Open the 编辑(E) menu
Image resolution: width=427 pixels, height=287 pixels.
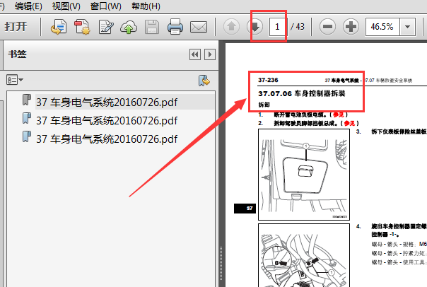coord(28,6)
